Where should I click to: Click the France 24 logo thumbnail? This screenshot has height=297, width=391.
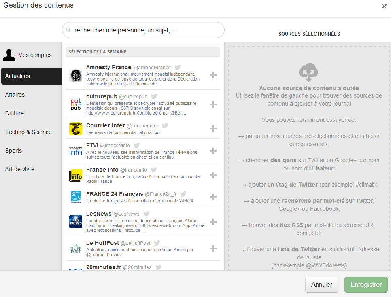coord(76,197)
